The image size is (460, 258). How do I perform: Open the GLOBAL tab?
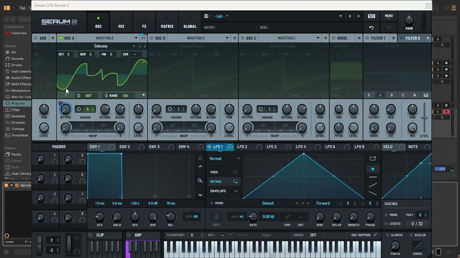pos(190,23)
